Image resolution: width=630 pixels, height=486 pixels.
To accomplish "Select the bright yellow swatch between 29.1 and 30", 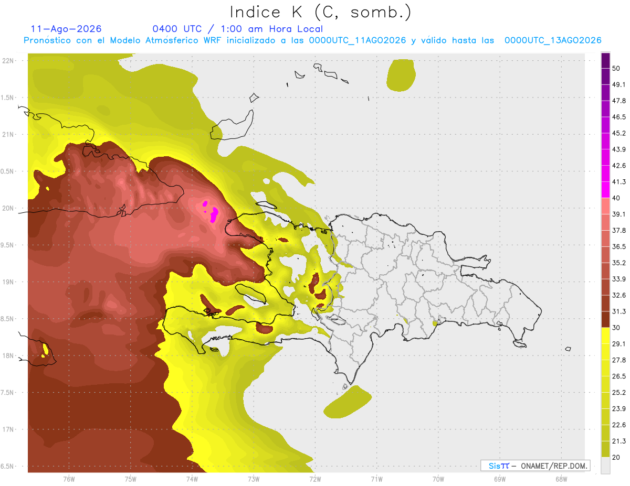I will [x=606, y=336].
